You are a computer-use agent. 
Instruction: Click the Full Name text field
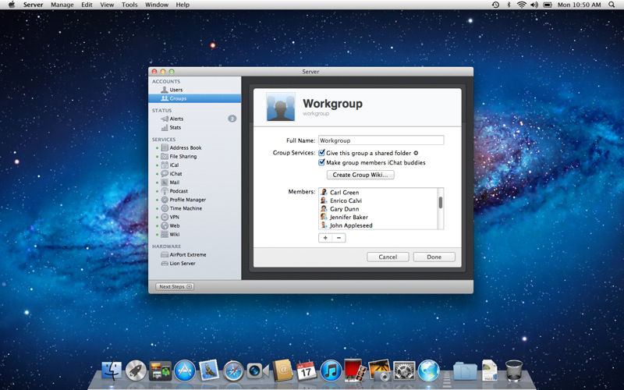tap(381, 140)
